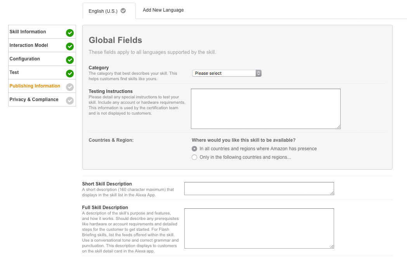The height and width of the screenshot is (261, 407).
Task: Click the green checkmark beside Skill Information
Action: (x=70, y=33)
